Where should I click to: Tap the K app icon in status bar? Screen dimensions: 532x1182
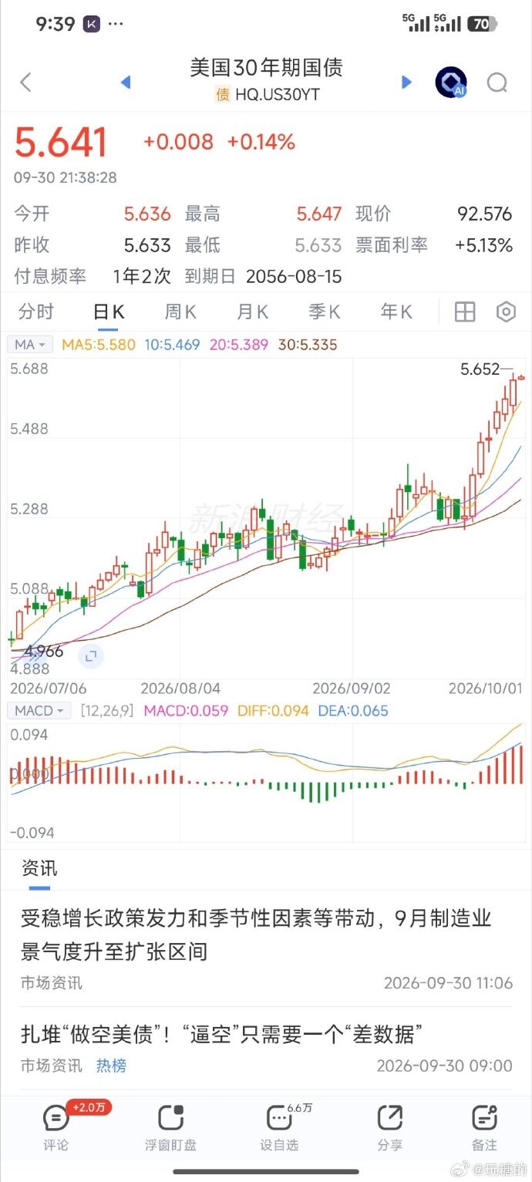[x=92, y=24]
